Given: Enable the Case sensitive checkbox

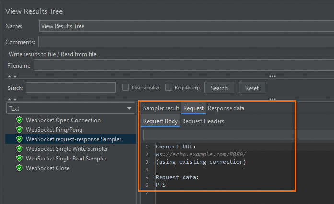Looking at the screenshot, I should [126, 88].
